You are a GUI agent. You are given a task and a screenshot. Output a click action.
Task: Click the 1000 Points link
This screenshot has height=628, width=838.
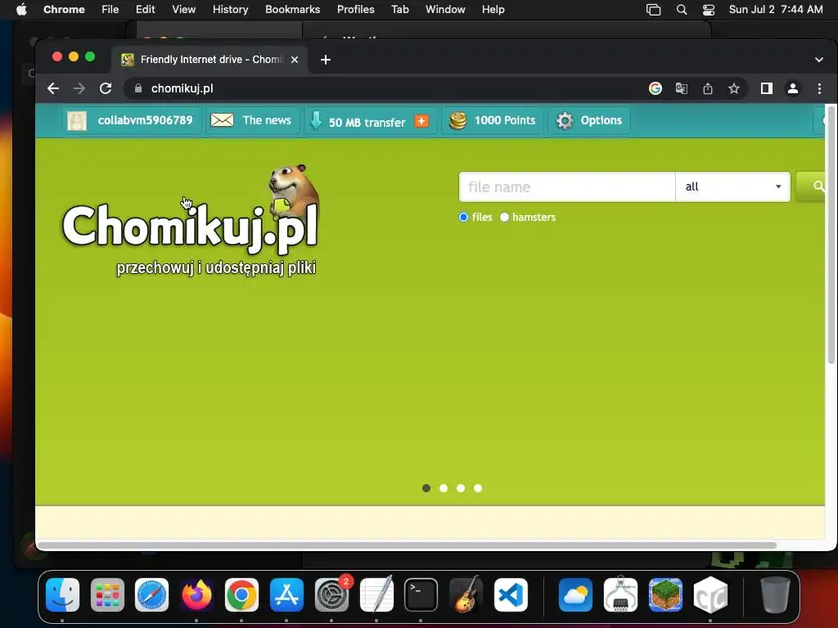pos(504,120)
